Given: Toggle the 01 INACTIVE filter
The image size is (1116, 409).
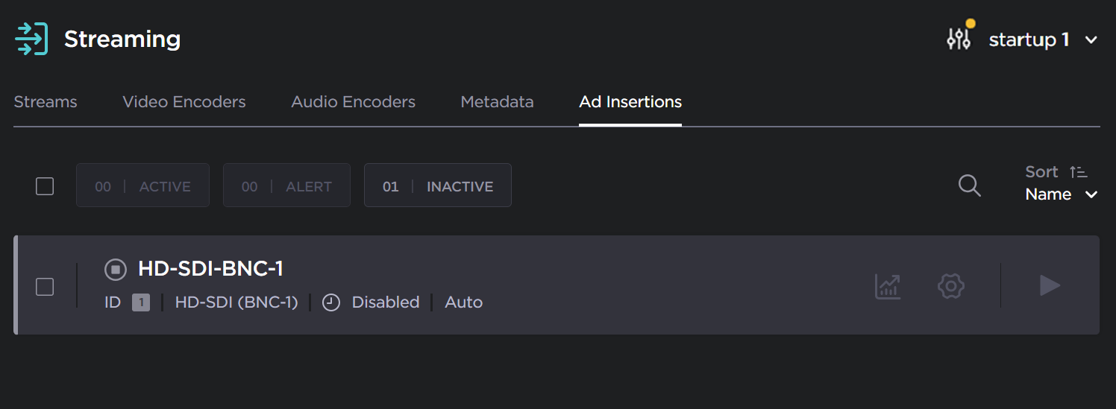Looking at the screenshot, I should click(x=437, y=186).
